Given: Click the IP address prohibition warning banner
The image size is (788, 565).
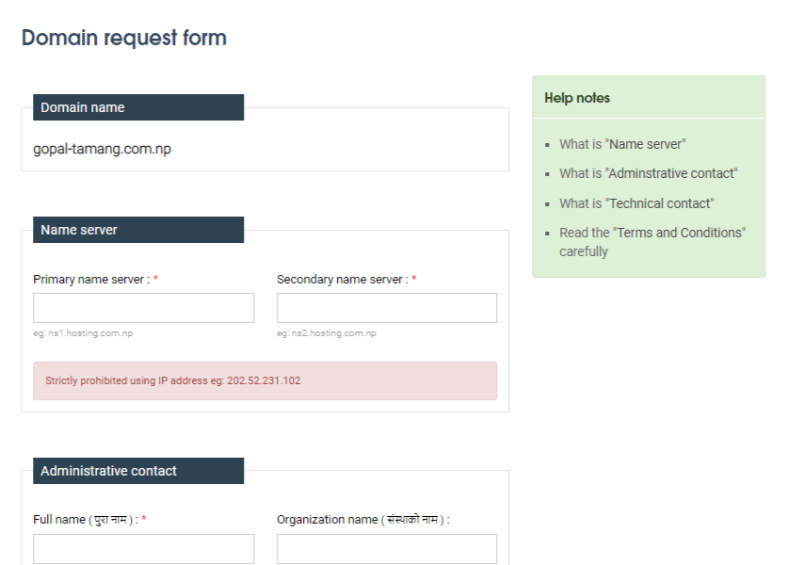Looking at the screenshot, I should pyautogui.click(x=265, y=380).
